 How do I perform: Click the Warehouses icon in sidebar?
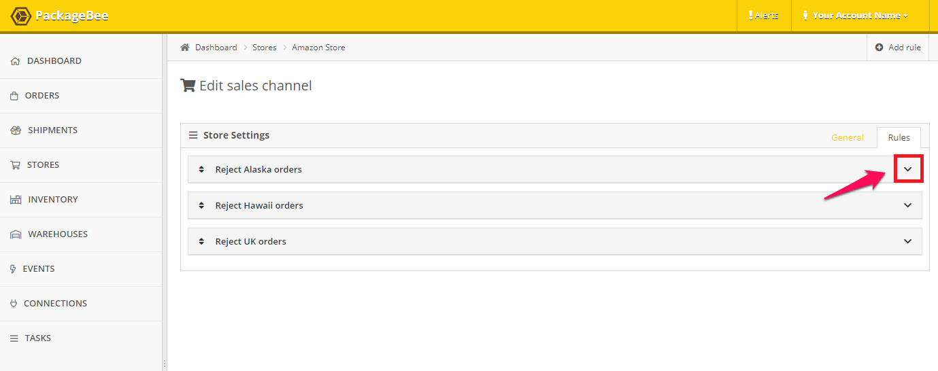point(16,234)
